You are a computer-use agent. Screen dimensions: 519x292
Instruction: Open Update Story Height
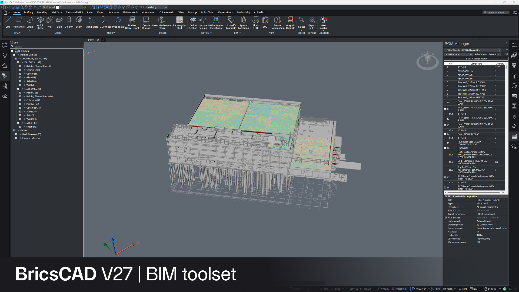click(132, 23)
